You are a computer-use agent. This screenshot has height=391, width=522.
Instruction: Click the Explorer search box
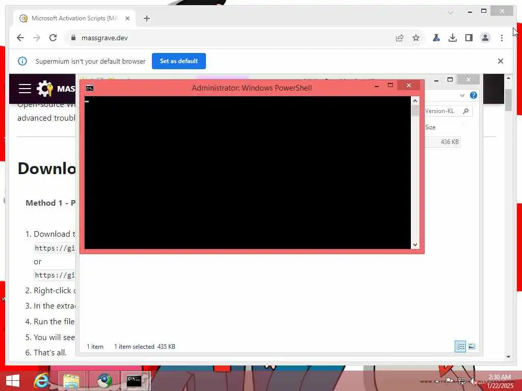(x=448, y=111)
